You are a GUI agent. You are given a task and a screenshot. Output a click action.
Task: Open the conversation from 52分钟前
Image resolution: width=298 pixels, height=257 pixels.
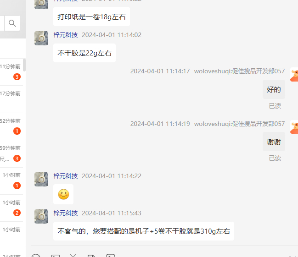coord(11,126)
